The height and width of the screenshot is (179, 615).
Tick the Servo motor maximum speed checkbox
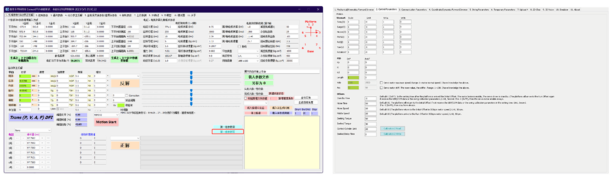coord(382,82)
